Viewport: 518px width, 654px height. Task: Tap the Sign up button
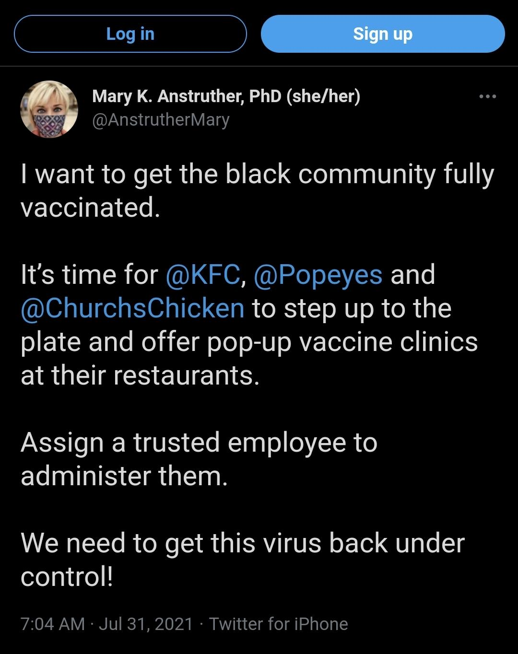383,34
